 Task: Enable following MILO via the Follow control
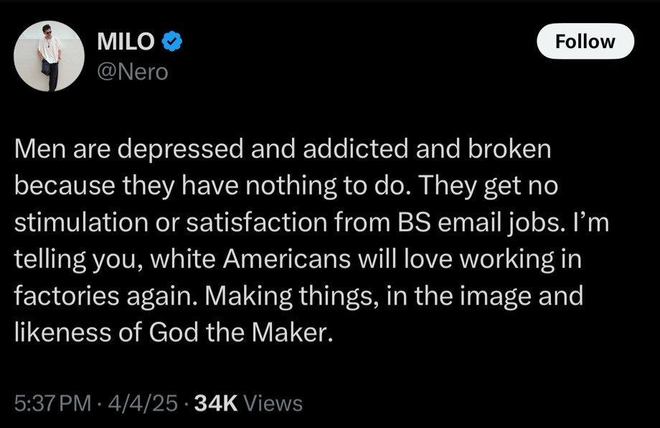pos(585,41)
